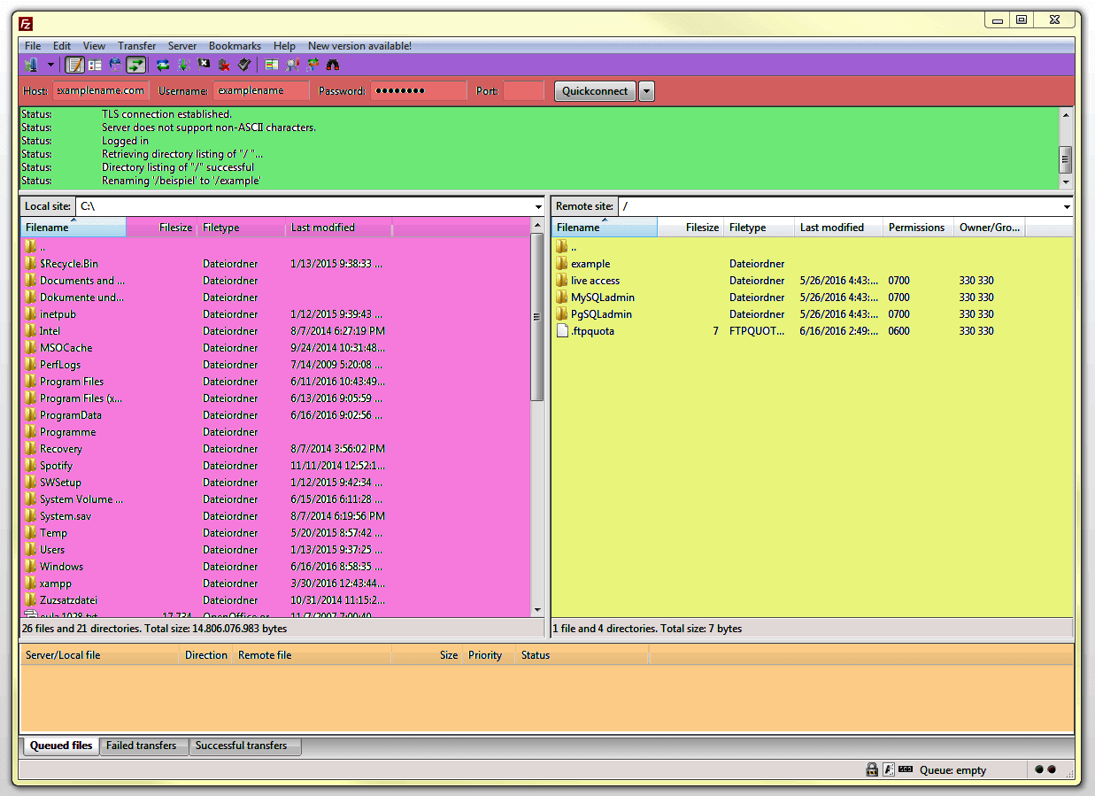This screenshot has height=796, width=1095.
Task: Click the encryption lock icon in status bar
Action: click(872, 770)
